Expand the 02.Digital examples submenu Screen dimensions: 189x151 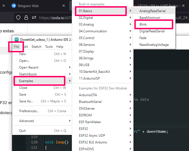(103, 17)
